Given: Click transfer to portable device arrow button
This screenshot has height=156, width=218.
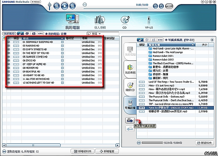Looking at the screenshot, I should 130,120.
